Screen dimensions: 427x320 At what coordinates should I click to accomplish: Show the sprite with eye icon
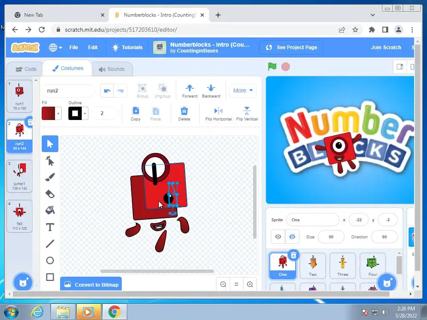(278, 237)
